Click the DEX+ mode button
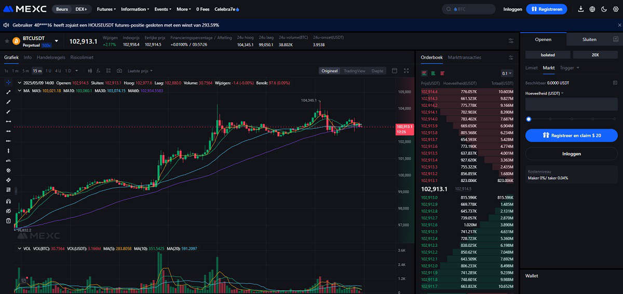Screen dimensions: 623x294 coord(81,9)
